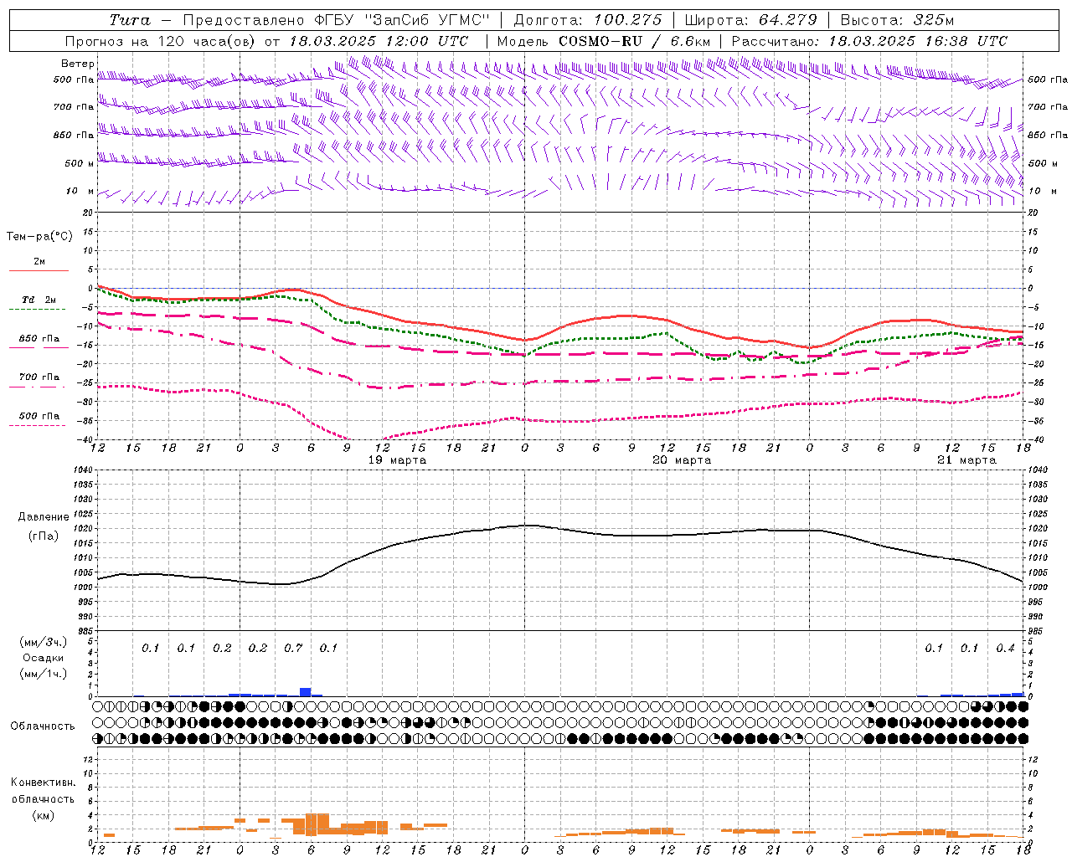Image resolution: width=1072 pixels, height=857 pixels.
Task: Click the "(мм/1ч.)" precipitation unit label
Action: [44, 674]
